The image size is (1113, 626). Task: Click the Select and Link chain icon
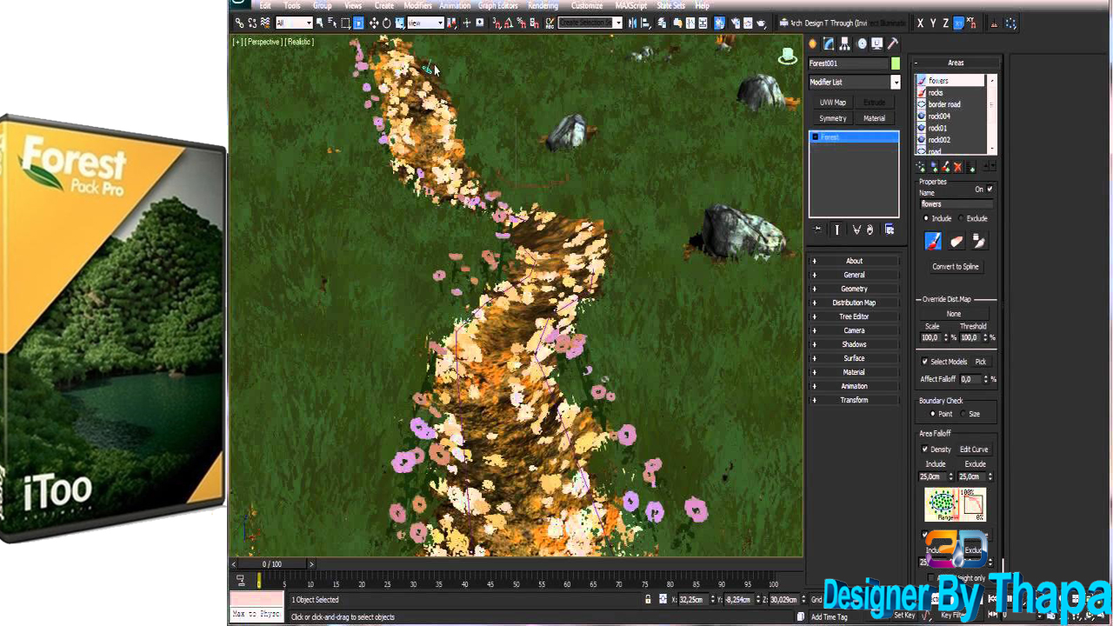pos(239,23)
